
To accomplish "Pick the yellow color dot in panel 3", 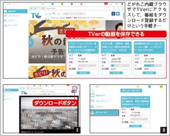I will click(138, 86).
